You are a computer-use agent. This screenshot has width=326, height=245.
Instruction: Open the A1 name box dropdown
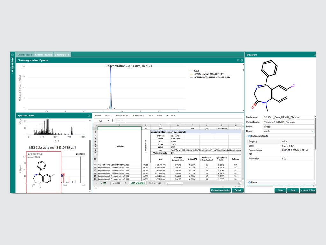coord(108,120)
